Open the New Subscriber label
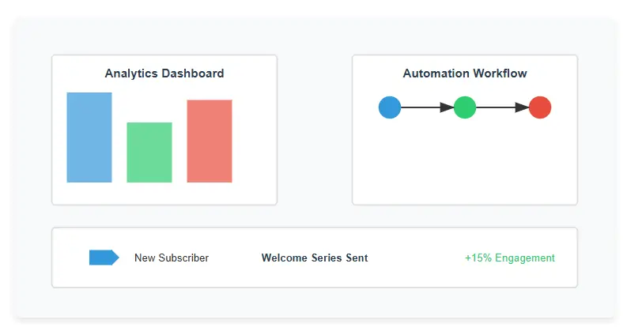Screen dimensions: 627x331 coord(172,258)
